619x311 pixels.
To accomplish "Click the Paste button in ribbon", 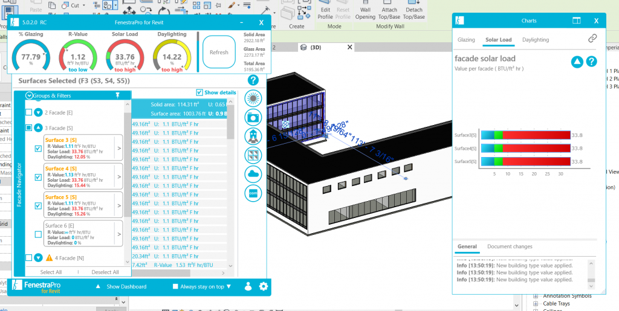I will point(36,7).
